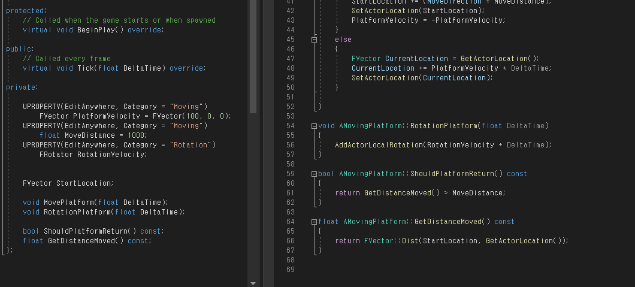Click the value '1000' of MoveDistance
This screenshot has height=287, width=635.
point(135,135)
